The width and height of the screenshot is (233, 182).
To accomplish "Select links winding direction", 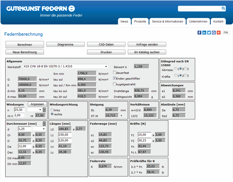I will pyautogui.click(x=52, y=110).
